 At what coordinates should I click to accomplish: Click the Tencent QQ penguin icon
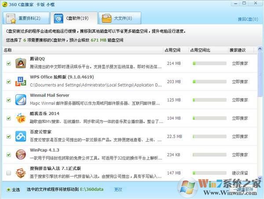tap(21, 63)
